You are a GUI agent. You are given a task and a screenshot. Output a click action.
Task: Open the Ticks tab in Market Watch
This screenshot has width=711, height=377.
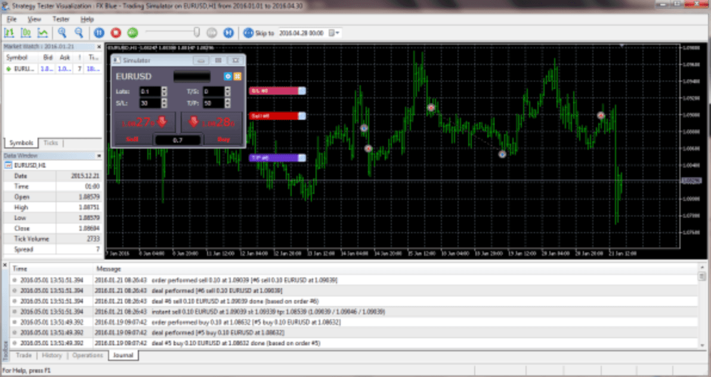(51, 143)
